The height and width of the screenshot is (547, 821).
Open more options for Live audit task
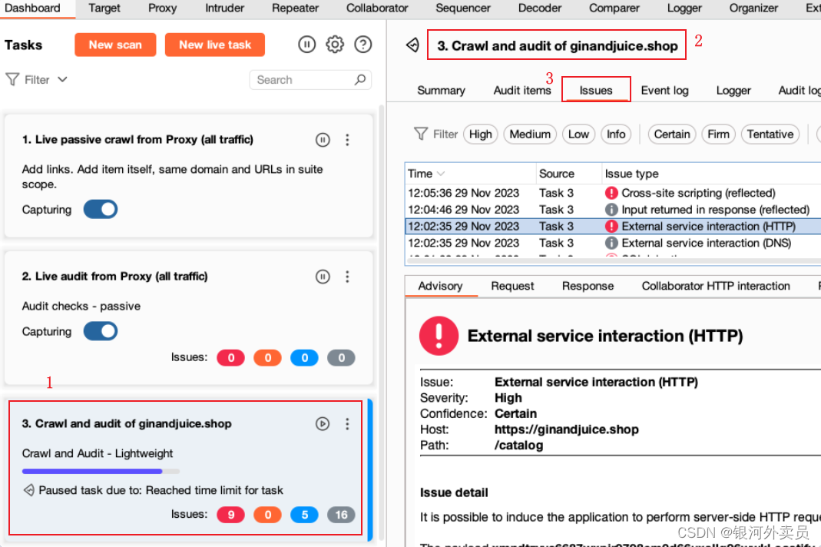[347, 277]
